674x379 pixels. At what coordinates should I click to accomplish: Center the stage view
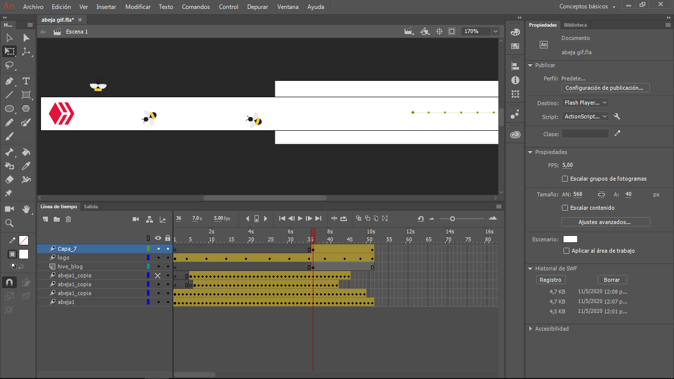click(439, 31)
